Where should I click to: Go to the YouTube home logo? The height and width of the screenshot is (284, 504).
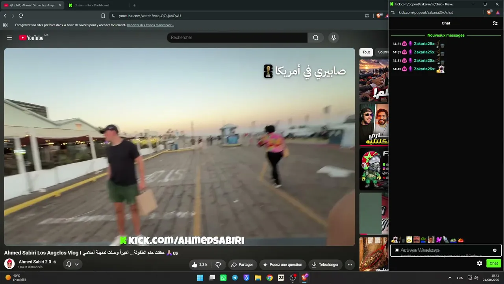pos(31,37)
